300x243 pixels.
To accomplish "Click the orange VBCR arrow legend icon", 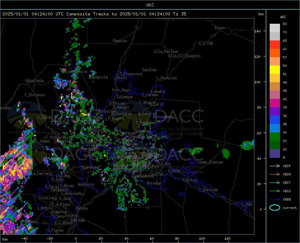I will 275,174.
